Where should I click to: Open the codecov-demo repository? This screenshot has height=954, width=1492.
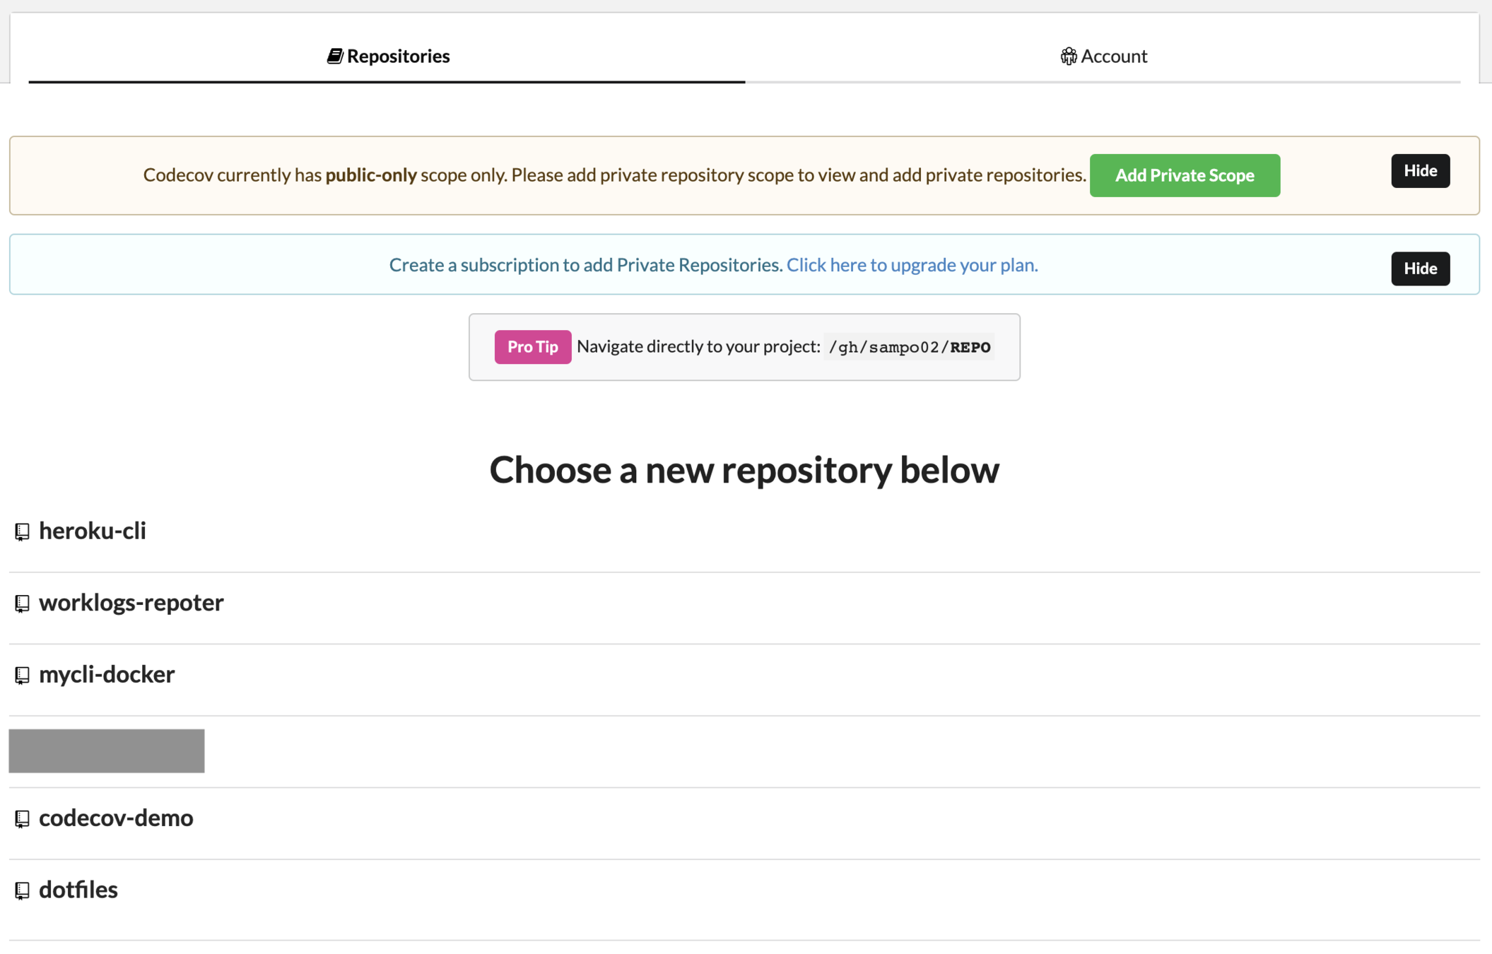point(116,818)
